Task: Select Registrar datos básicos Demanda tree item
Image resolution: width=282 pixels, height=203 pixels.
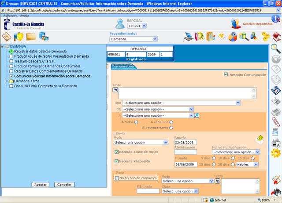Action: pyautogui.click(x=41, y=52)
